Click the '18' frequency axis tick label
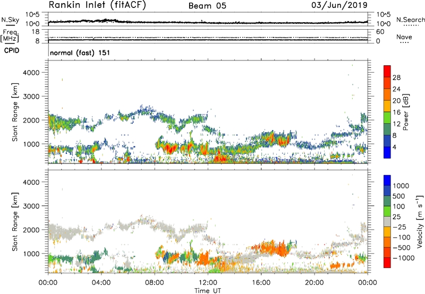The image size is (425, 294). [36, 32]
